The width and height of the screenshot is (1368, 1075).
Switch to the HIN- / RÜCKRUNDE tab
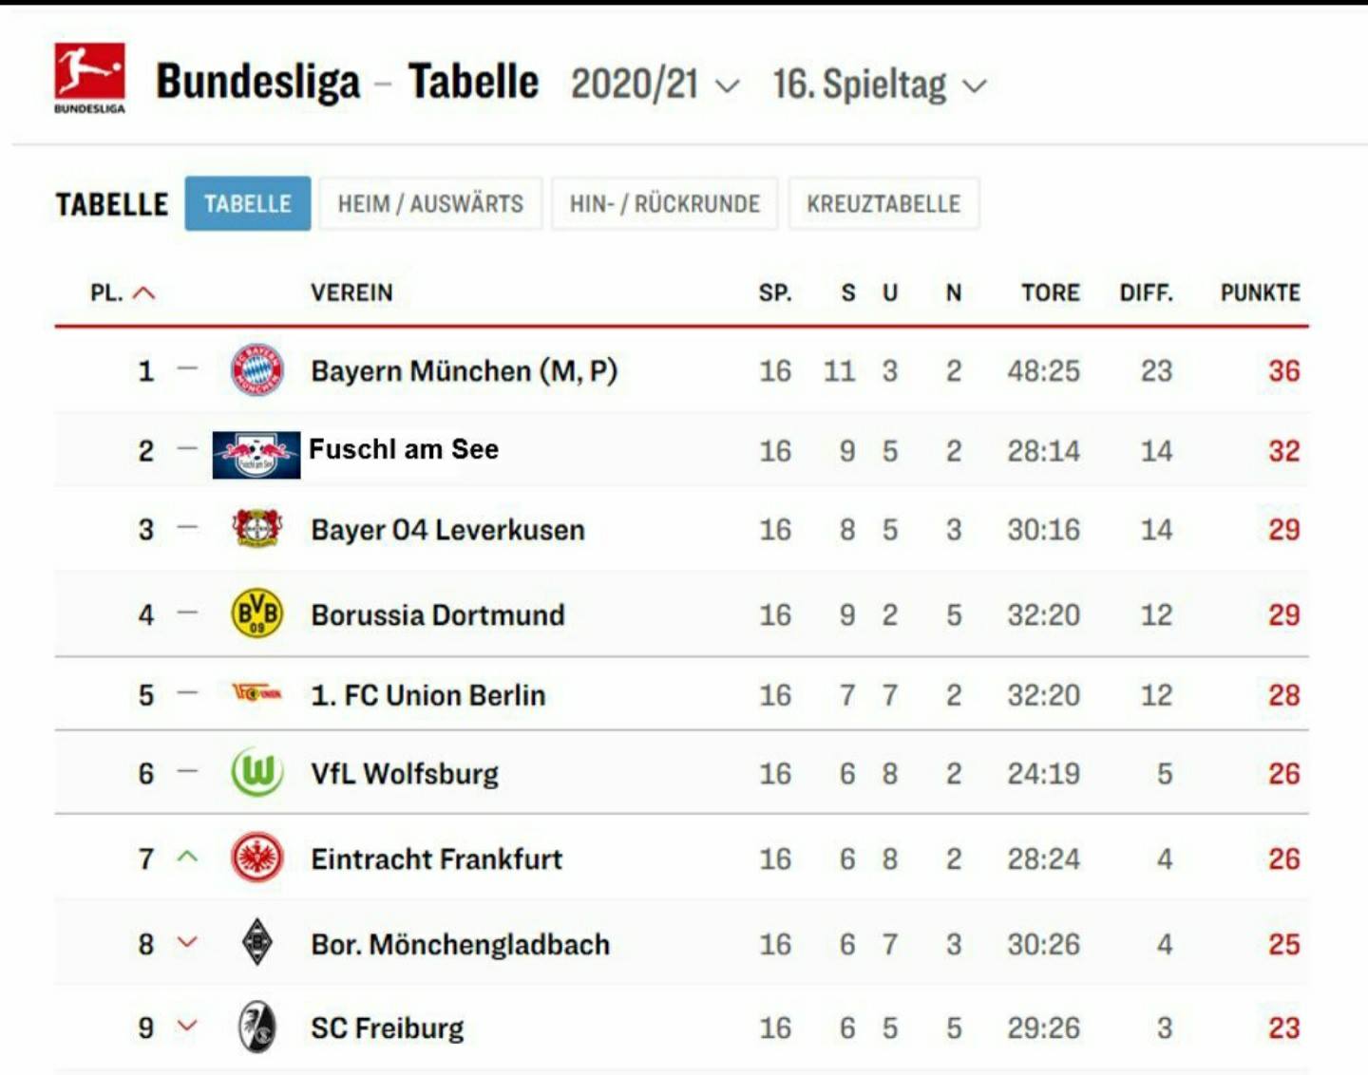pyautogui.click(x=665, y=203)
